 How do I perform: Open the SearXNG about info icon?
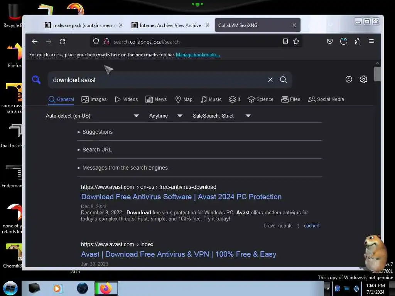coord(349,79)
